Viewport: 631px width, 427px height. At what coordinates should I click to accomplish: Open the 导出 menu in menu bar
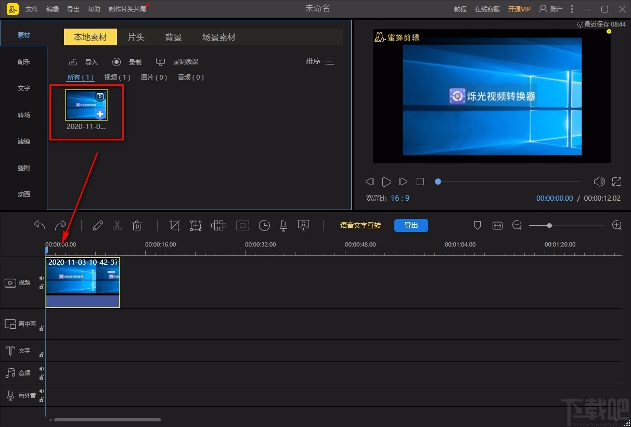click(73, 9)
